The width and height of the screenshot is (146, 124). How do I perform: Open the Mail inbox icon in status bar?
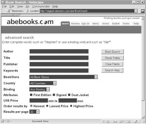tap(114, 121)
